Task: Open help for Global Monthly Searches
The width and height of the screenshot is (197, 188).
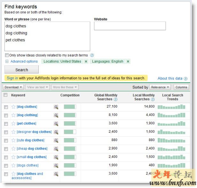Action: point(115,99)
